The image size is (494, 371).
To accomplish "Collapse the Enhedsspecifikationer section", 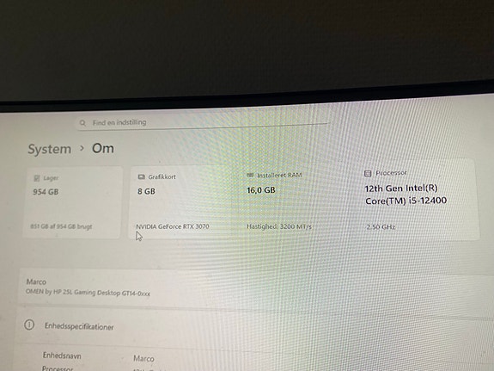I will 252,327.
